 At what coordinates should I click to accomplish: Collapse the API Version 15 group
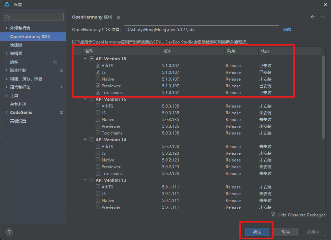[85, 99]
